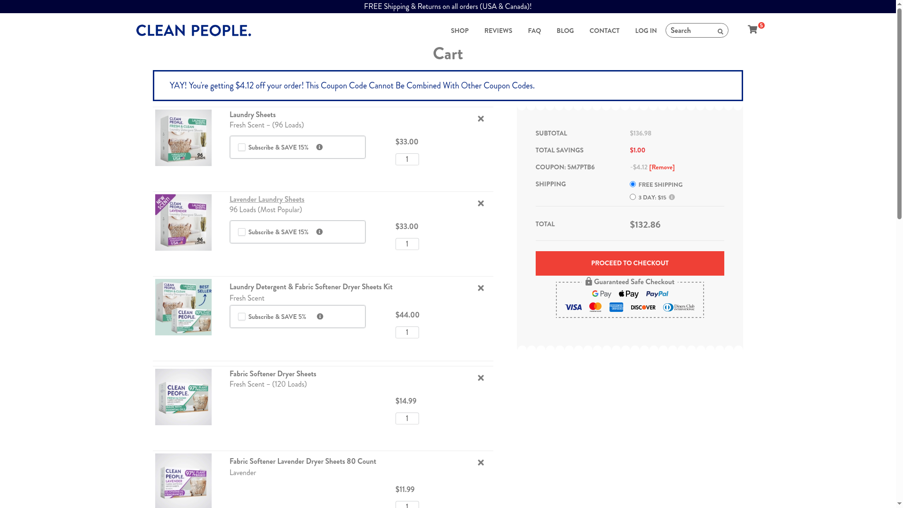Select the 3 Day $15 shipping option

[x=633, y=197]
